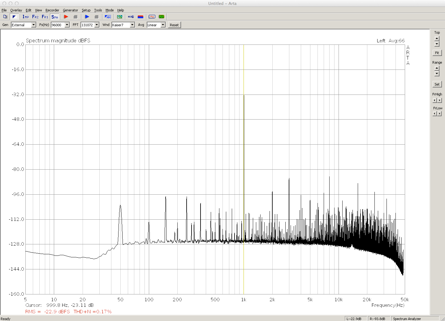Toggle the black-and-white background toolbar icon
This screenshot has height=321, width=445.
[x=14, y=17]
